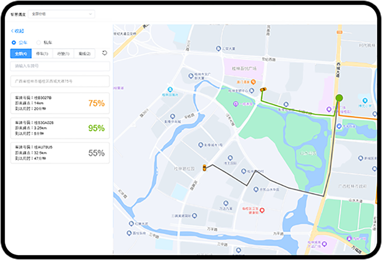This screenshot has width=382, height=260.
Task: Select the 公车 radio button
Action: coord(14,43)
